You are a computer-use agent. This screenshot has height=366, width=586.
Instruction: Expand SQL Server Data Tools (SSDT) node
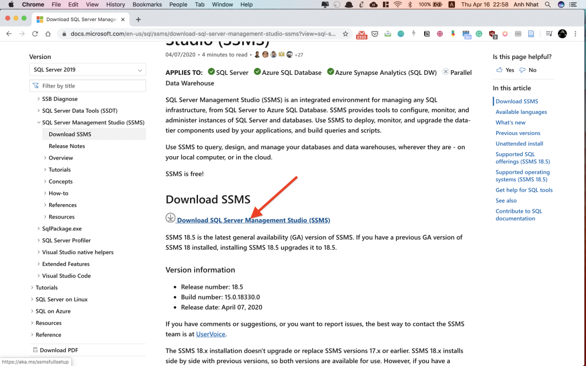(x=38, y=110)
